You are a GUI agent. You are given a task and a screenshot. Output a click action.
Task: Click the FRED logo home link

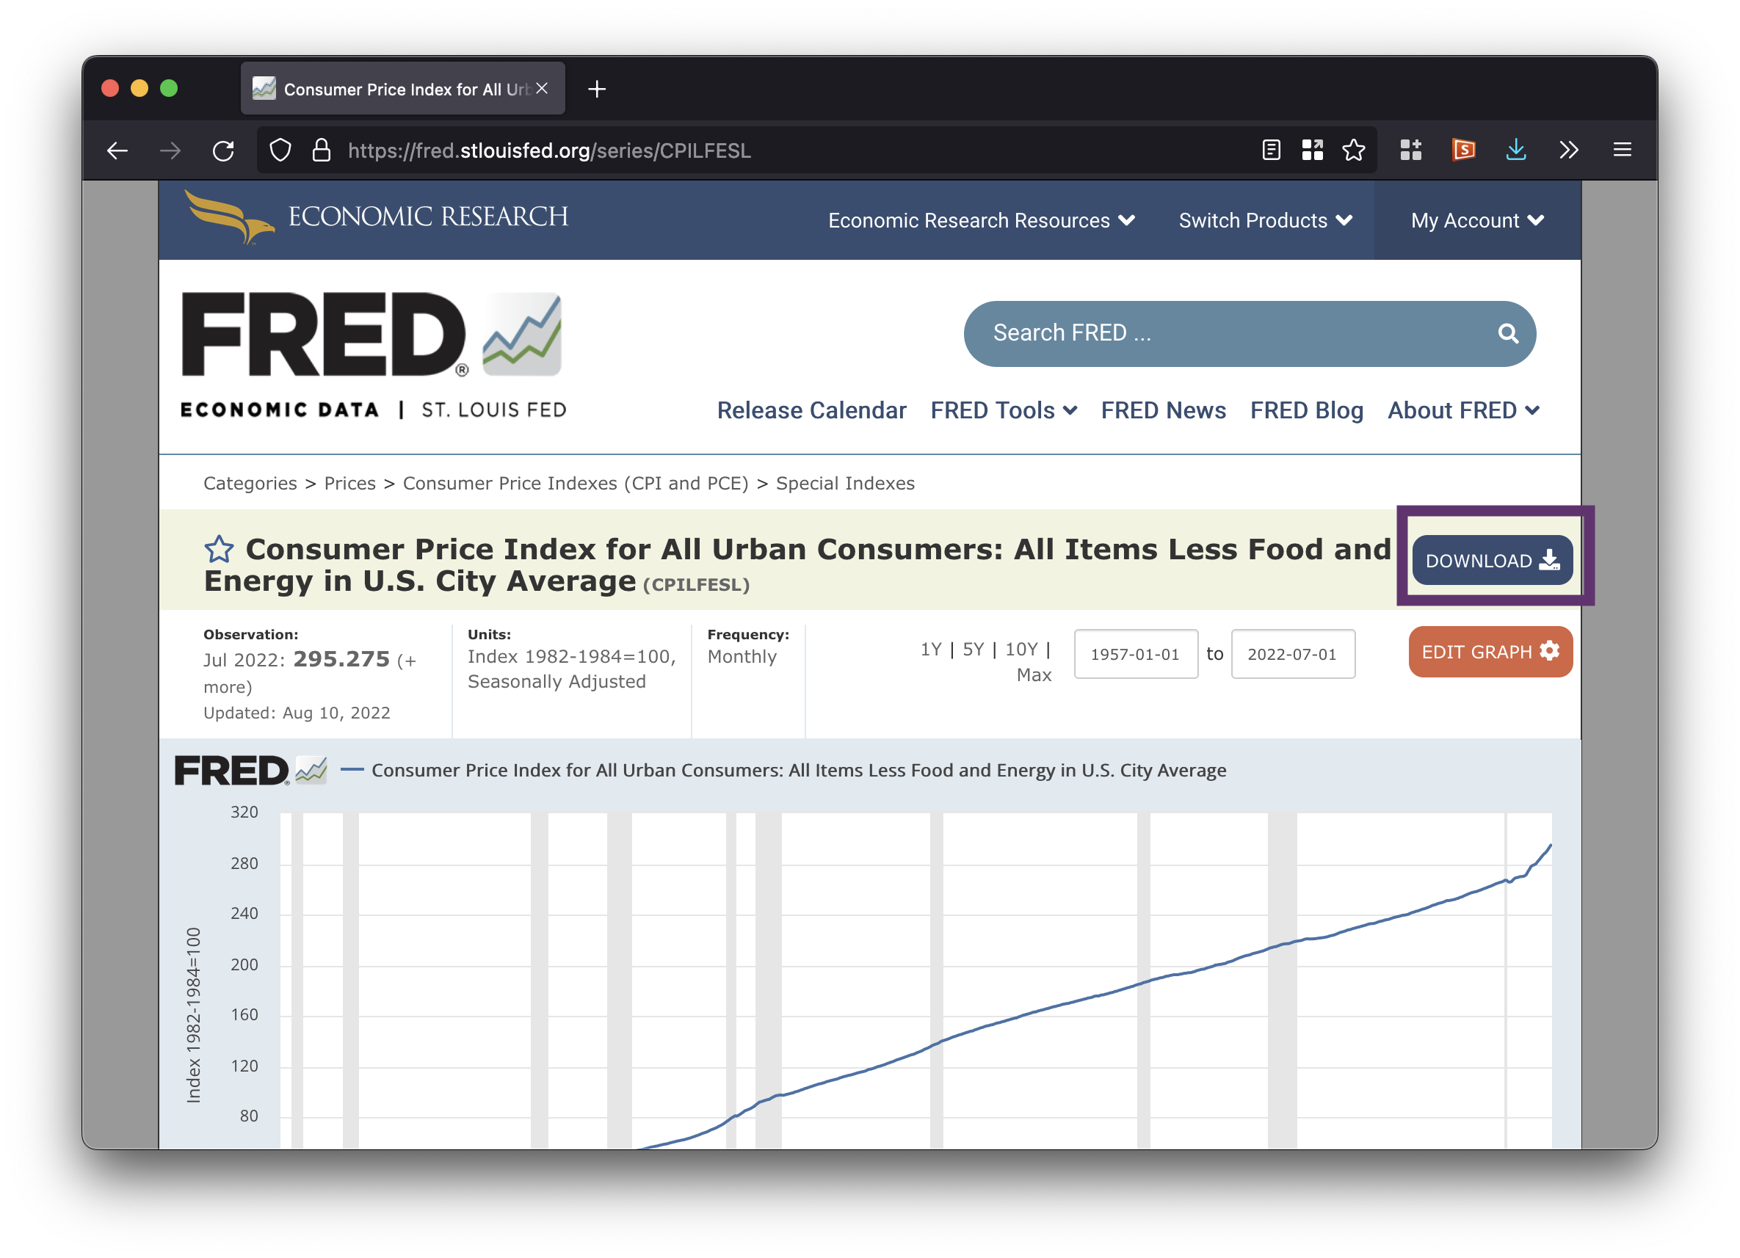click(372, 353)
